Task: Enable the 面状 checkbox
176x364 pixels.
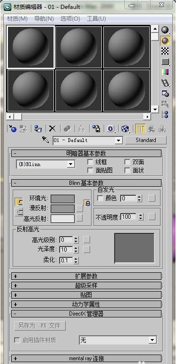Action: (127, 170)
